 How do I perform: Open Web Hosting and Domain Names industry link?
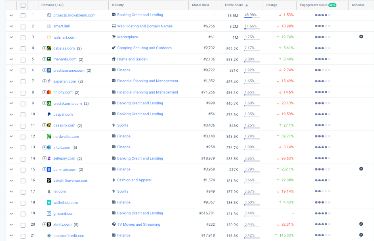click(x=145, y=26)
